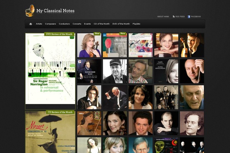Click New badge on Prokofiev thumbnail
This screenshot has width=230, height=153.
click(x=123, y=34)
